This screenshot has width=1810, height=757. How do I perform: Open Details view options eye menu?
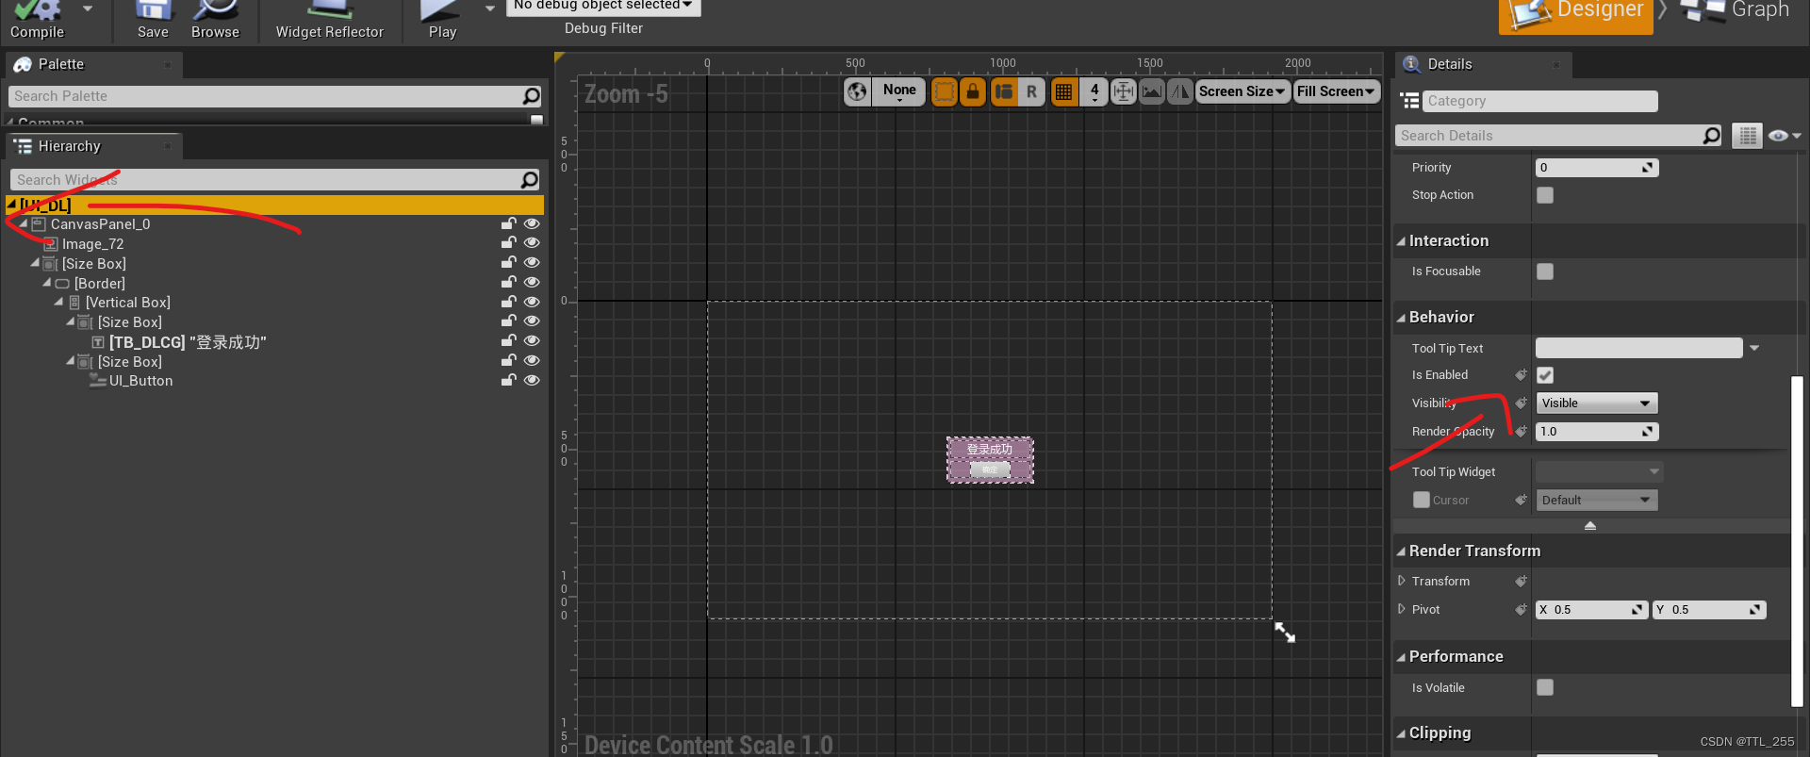point(1784,136)
